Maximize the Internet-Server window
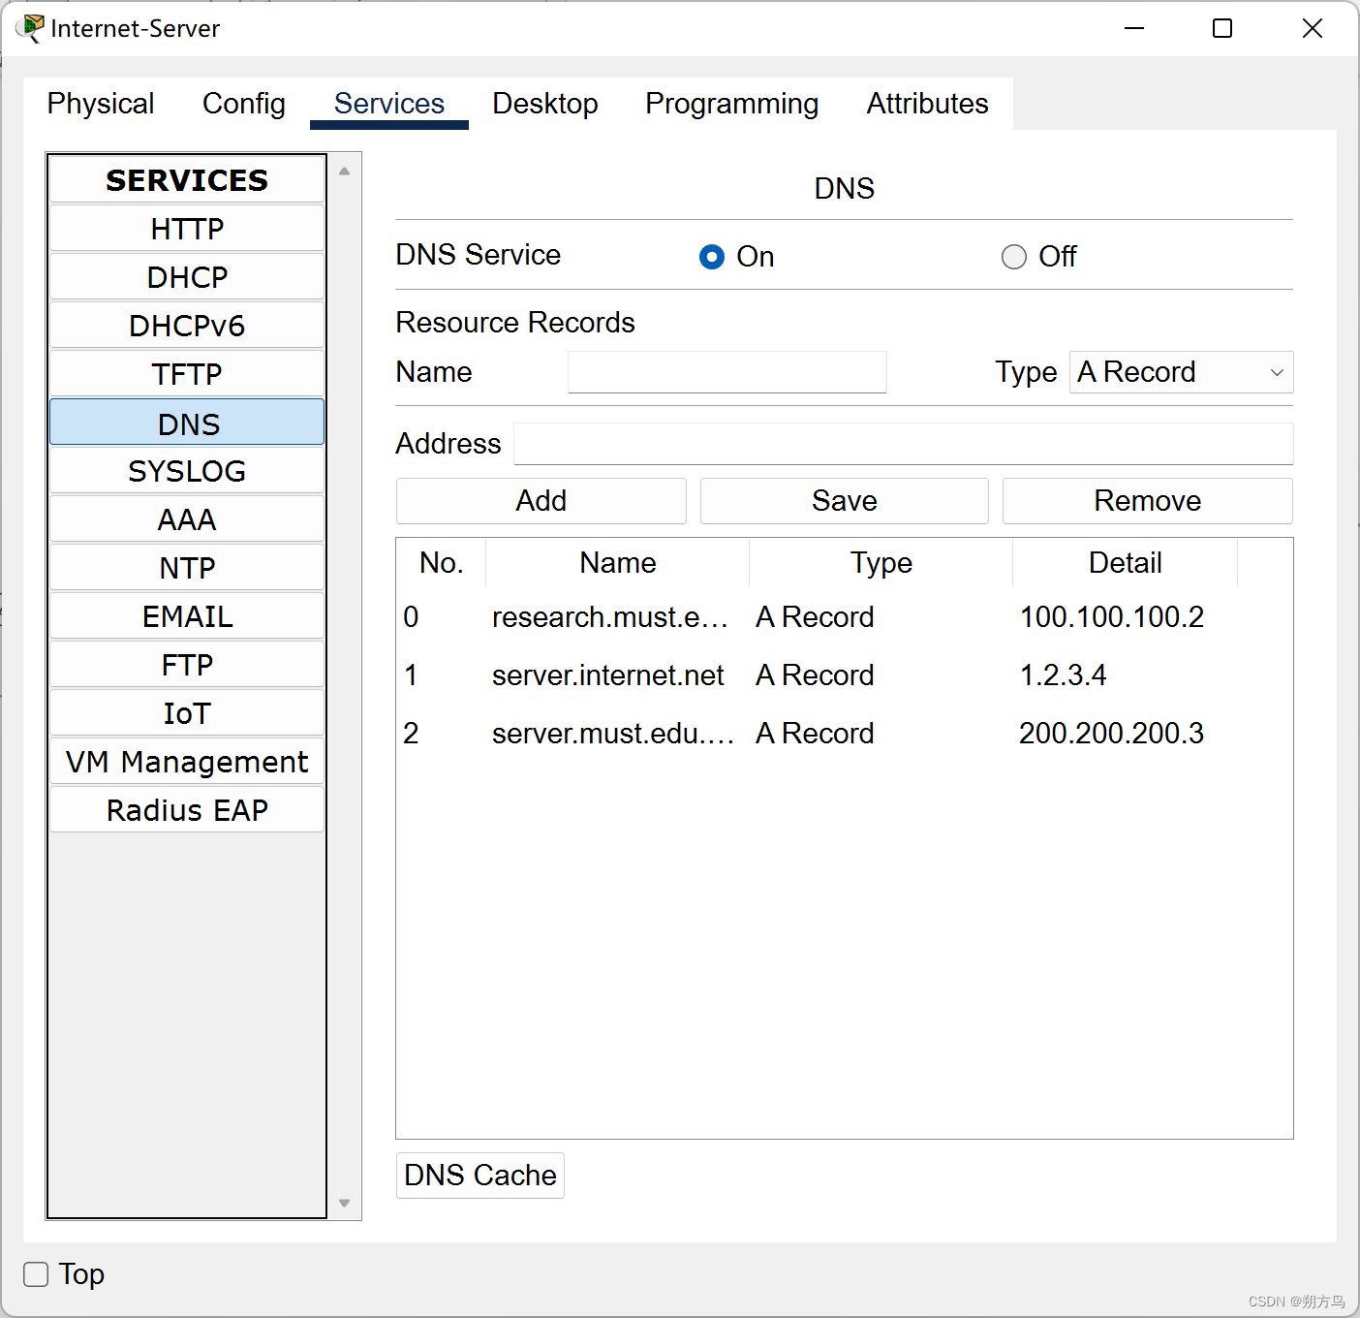 point(1222,28)
